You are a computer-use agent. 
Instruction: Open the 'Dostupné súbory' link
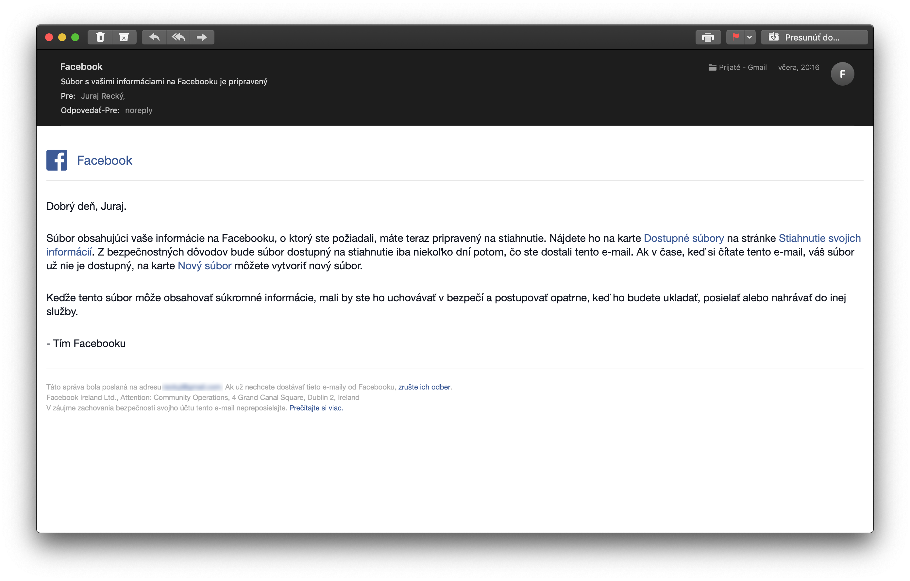[684, 238]
